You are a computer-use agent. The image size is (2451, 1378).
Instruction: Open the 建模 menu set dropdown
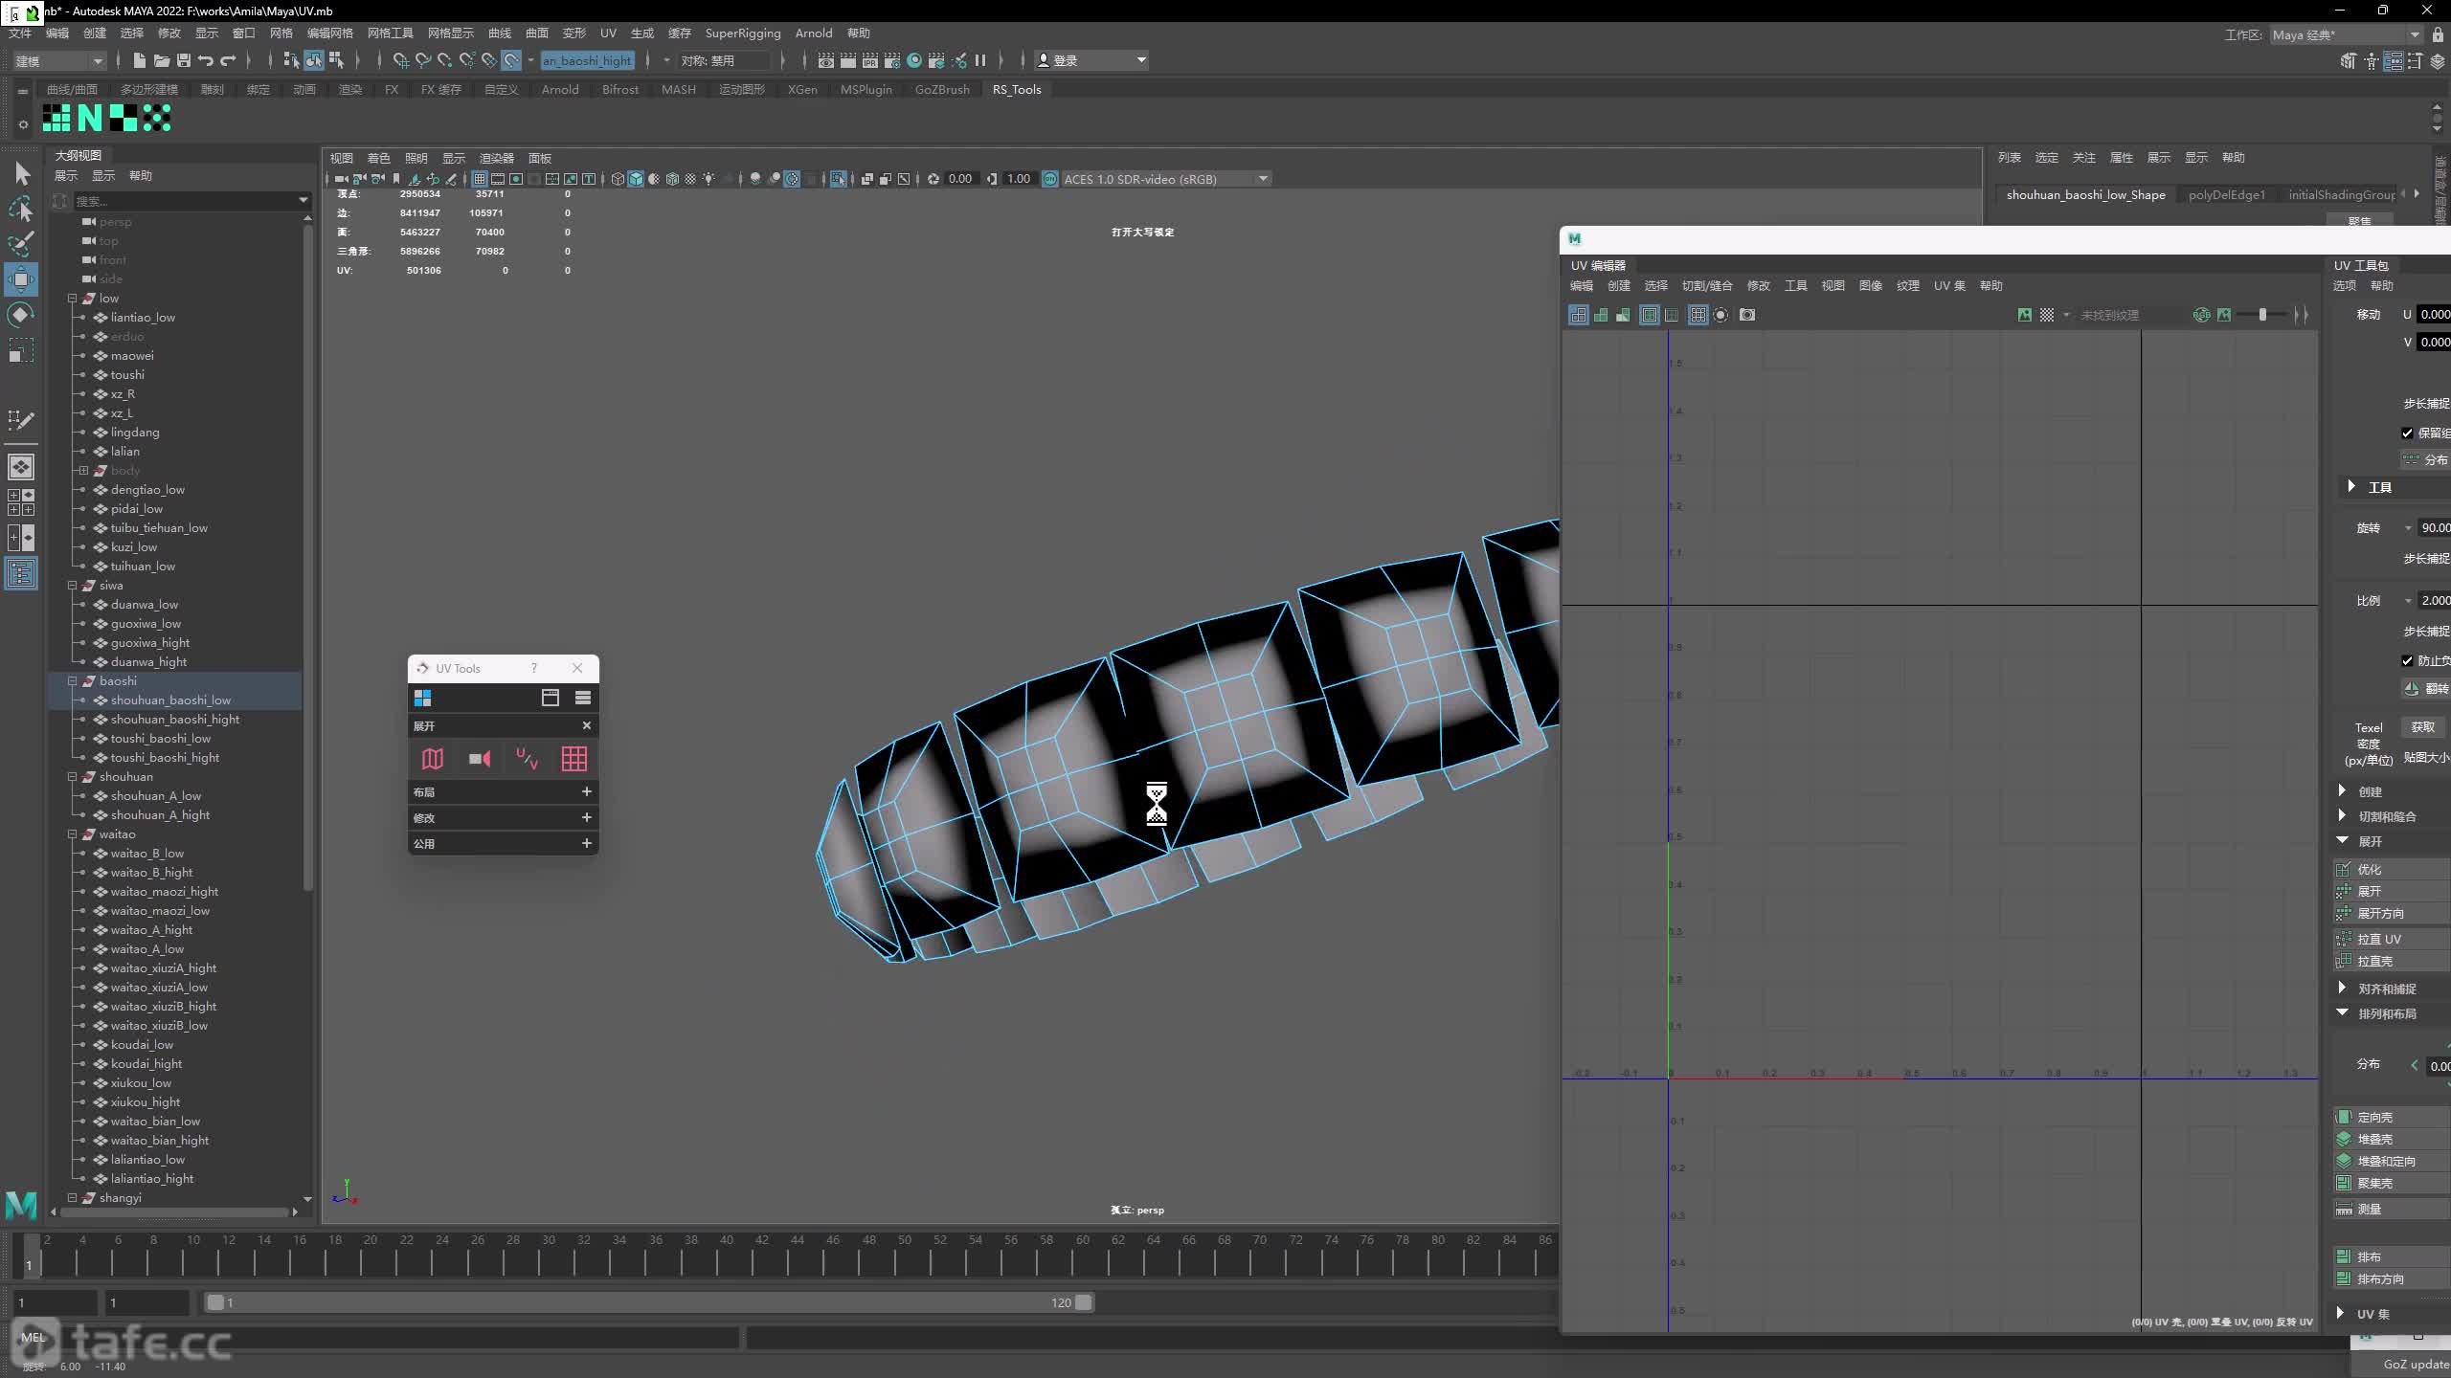[59, 60]
